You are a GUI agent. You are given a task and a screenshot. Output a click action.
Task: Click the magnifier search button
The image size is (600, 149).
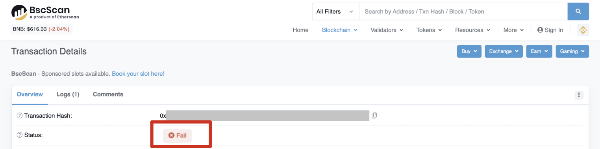coord(578,11)
